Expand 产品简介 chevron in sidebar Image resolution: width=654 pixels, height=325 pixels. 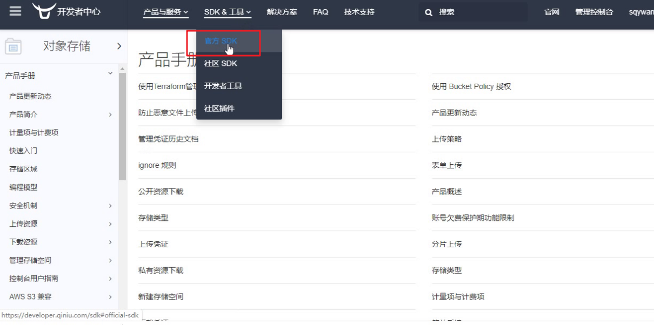point(110,114)
